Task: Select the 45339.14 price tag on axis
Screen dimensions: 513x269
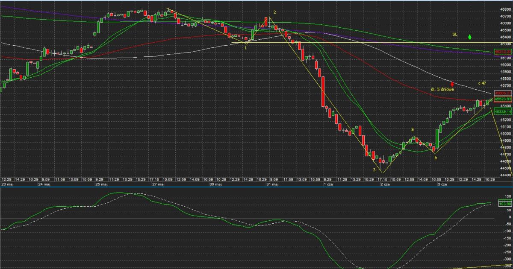Action: [x=503, y=111]
